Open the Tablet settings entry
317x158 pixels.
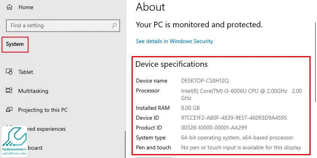(x=26, y=72)
